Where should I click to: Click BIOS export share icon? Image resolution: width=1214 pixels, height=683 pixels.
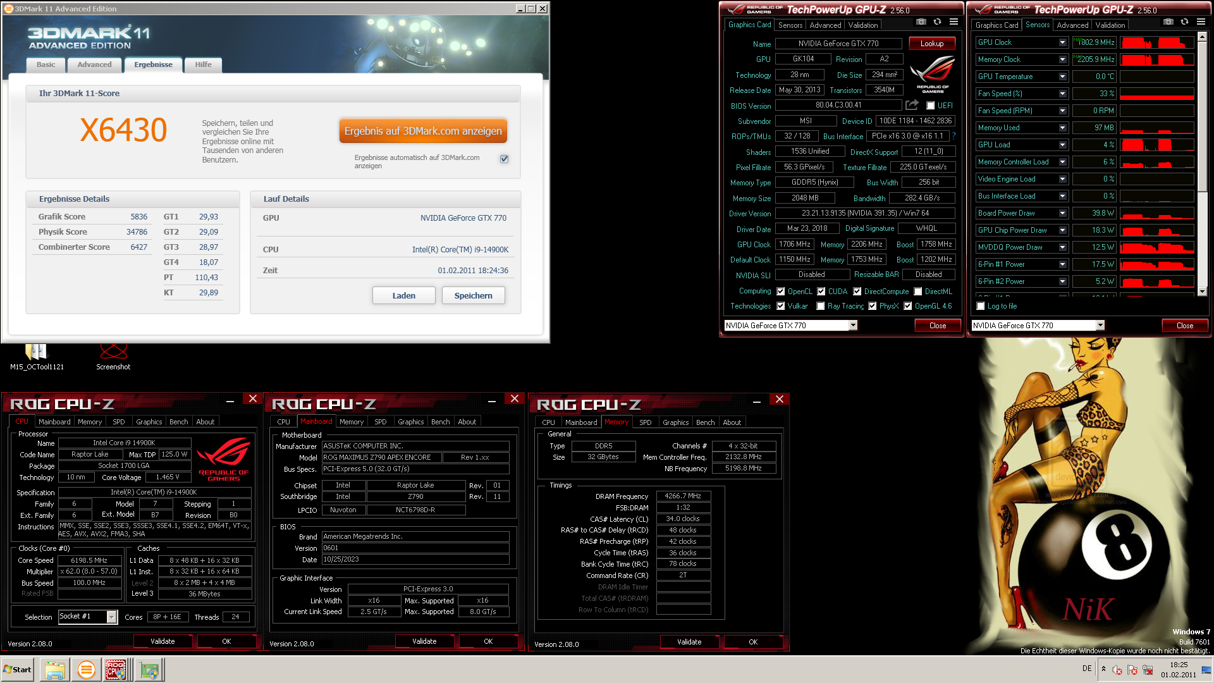pos(912,105)
